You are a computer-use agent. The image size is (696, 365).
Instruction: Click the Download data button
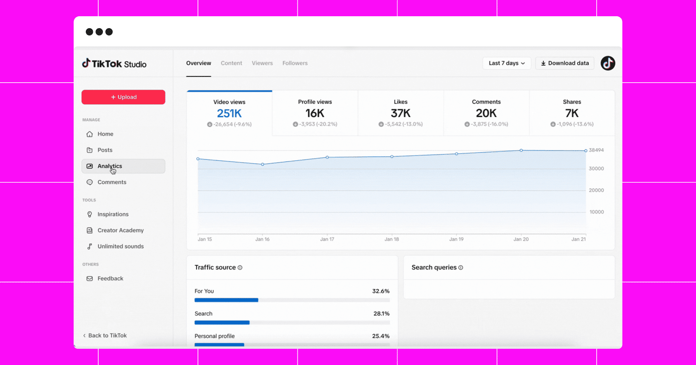pyautogui.click(x=565, y=63)
